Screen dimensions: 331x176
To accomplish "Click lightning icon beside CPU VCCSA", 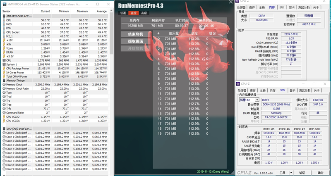I will click(x=4, y=121).
